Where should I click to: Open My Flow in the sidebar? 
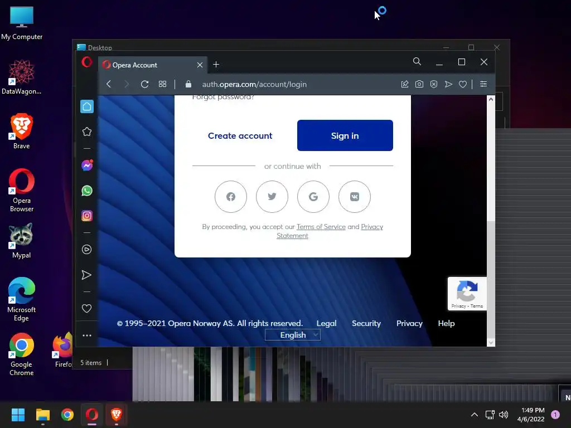(x=86, y=275)
